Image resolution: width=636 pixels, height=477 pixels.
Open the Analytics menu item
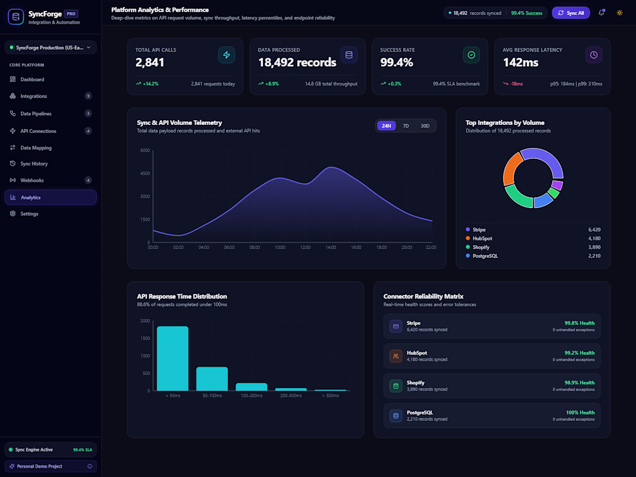[x=51, y=198]
